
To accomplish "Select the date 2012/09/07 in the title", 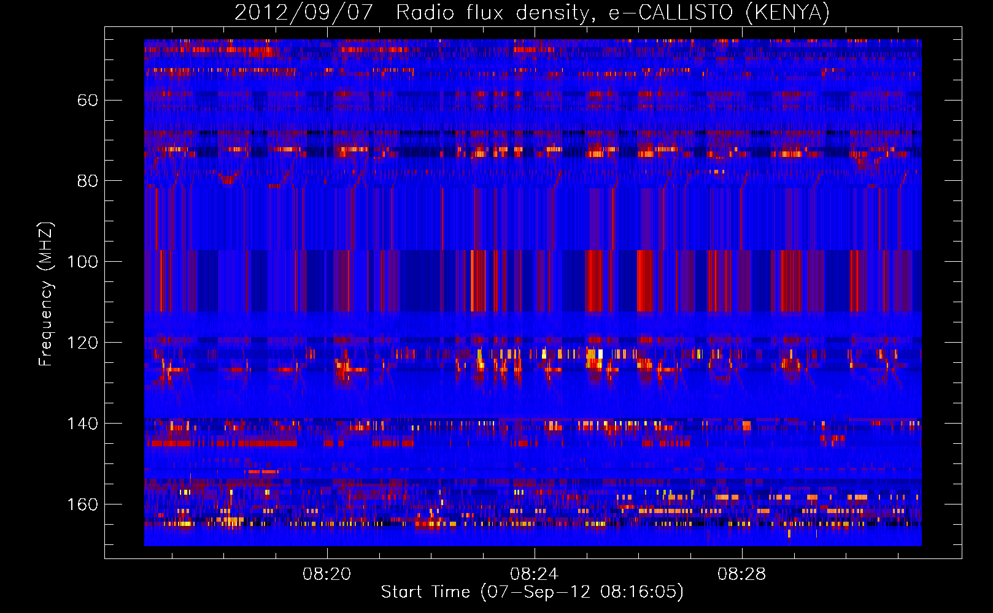I will 304,12.
